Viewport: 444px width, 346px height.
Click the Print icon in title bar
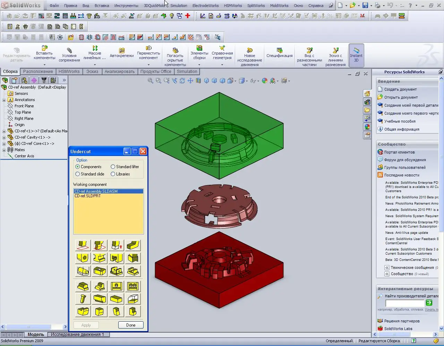[x=377, y=5]
